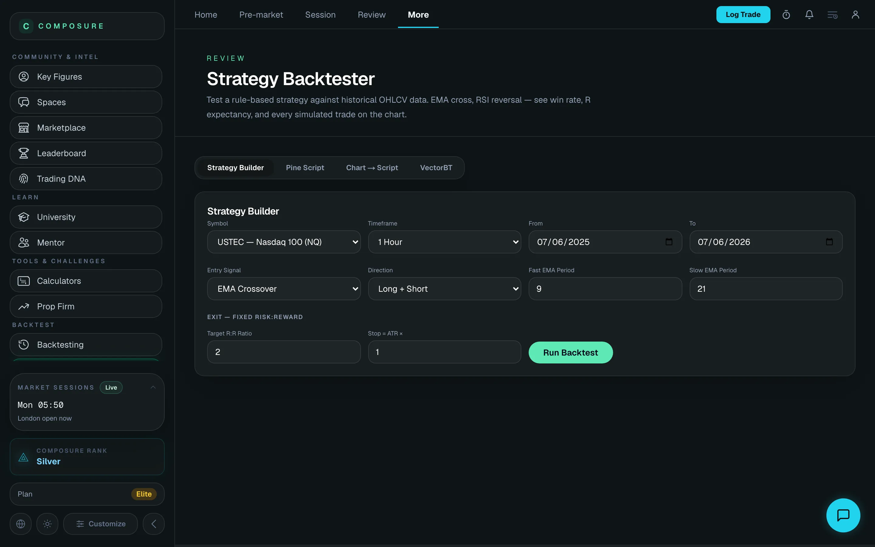The width and height of the screenshot is (875, 547).
Task: Click the Marketplace storefront icon
Action: [24, 128]
